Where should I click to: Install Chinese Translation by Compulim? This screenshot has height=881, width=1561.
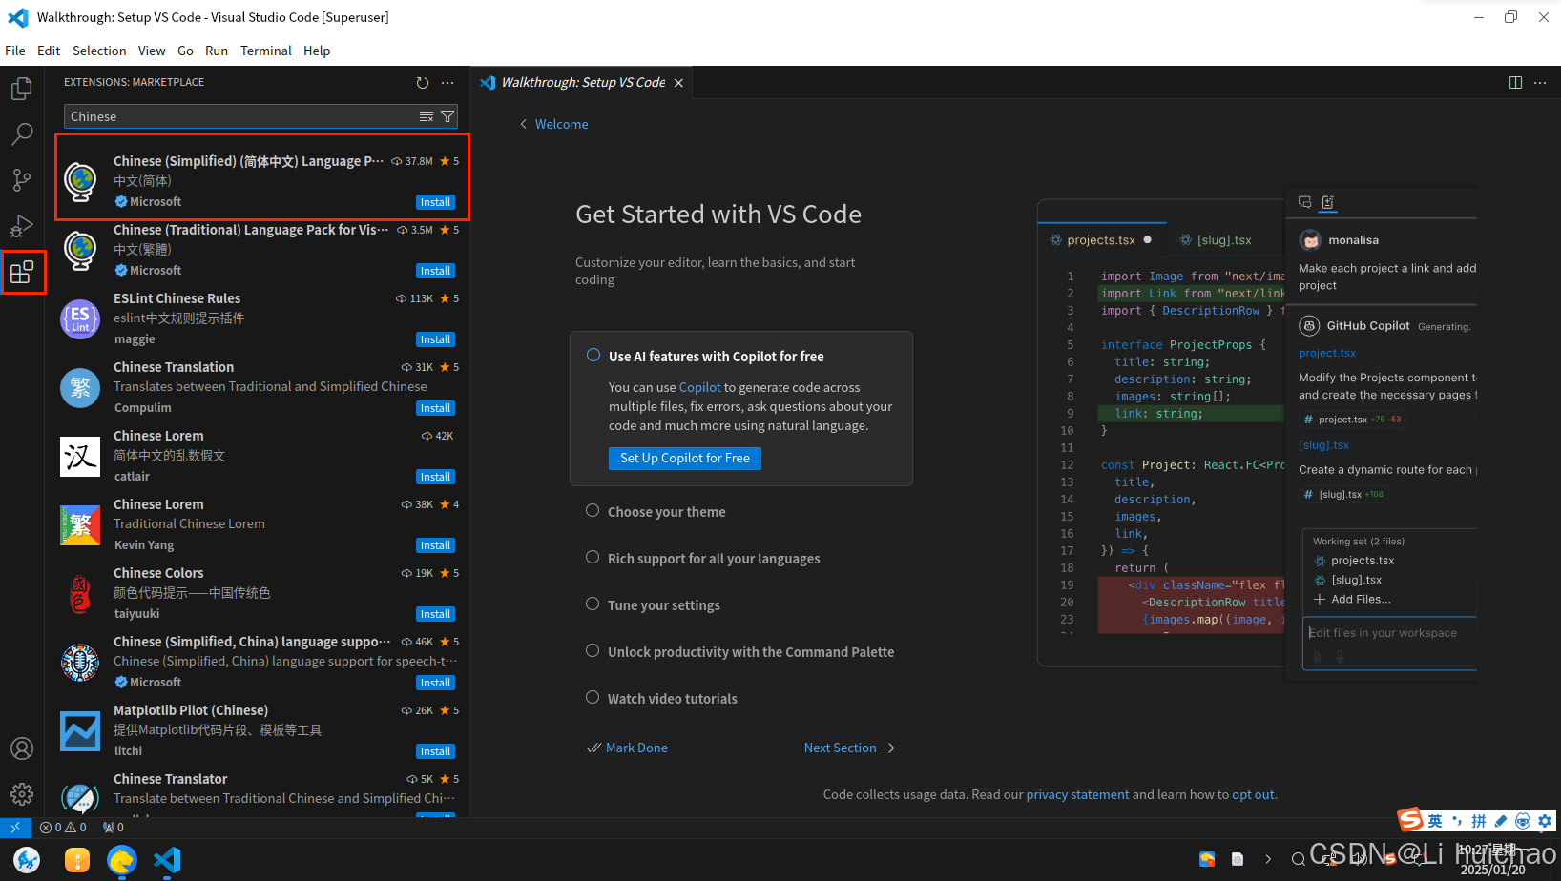pyautogui.click(x=435, y=408)
